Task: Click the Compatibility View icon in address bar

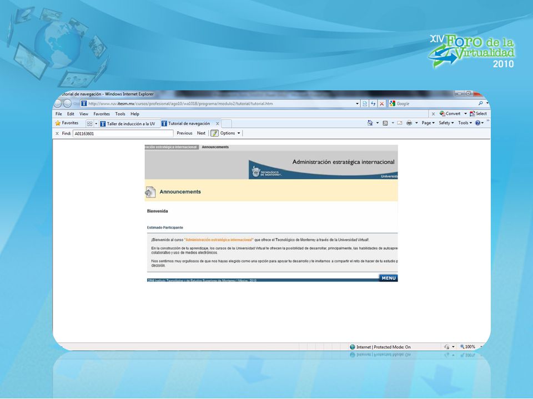Action: (365, 104)
